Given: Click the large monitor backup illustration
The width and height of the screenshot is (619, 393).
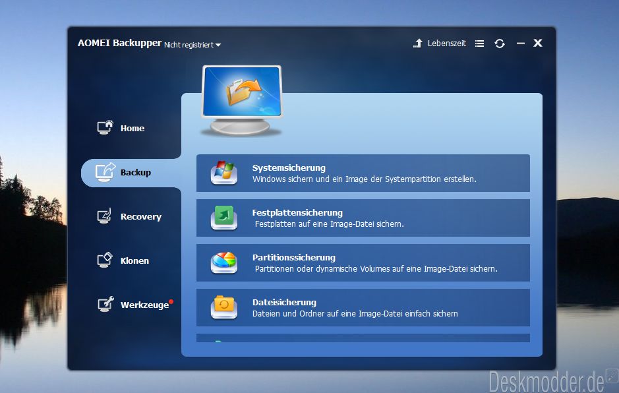Looking at the screenshot, I should point(241,101).
